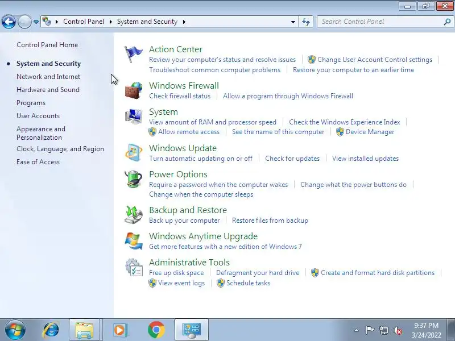Viewport: 455px width, 341px height.
Task: Click See the name of this computer
Action: click(278, 132)
